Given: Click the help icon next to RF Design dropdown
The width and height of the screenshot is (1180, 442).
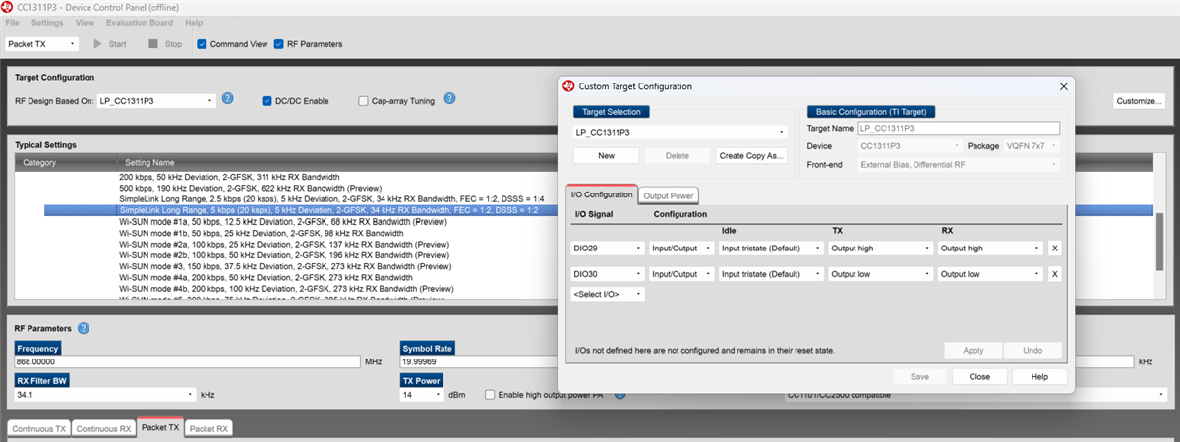Looking at the screenshot, I should (227, 99).
